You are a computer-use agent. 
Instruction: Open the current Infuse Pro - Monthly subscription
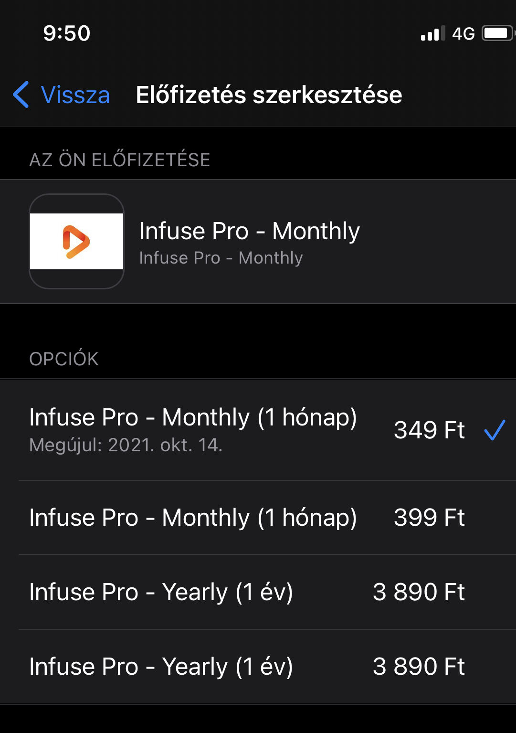[x=258, y=241]
